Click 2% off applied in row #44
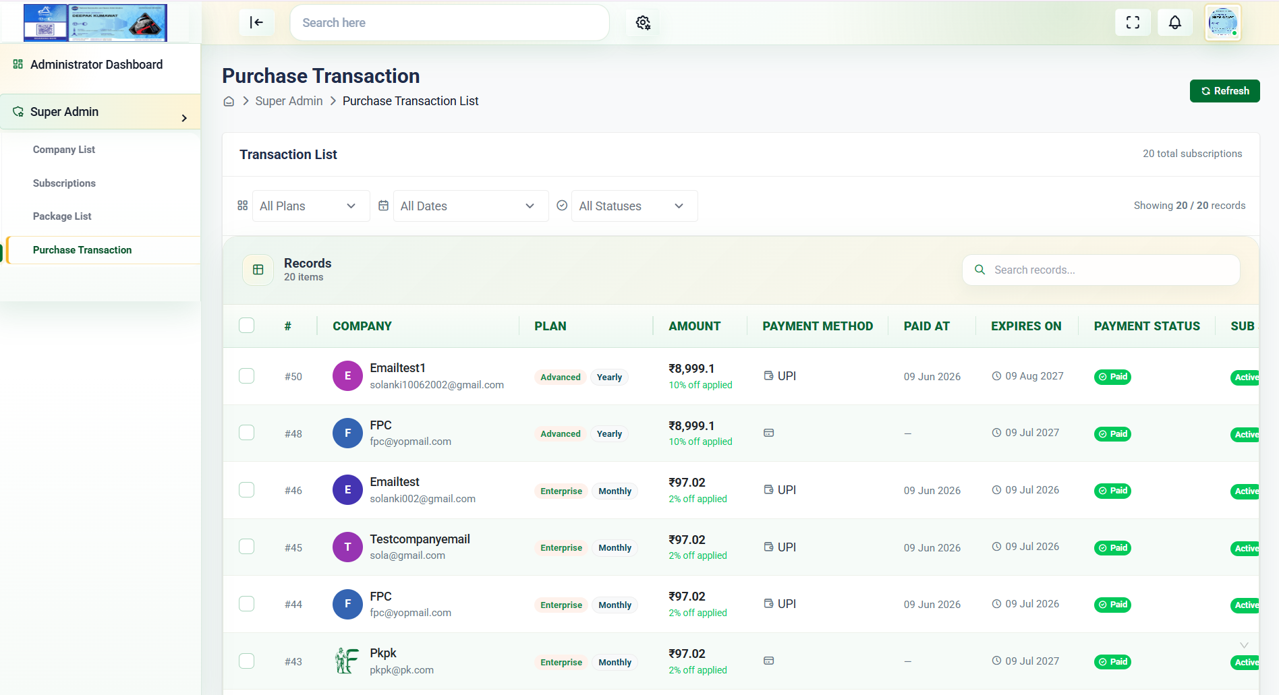The width and height of the screenshot is (1279, 695). pyautogui.click(x=698, y=613)
